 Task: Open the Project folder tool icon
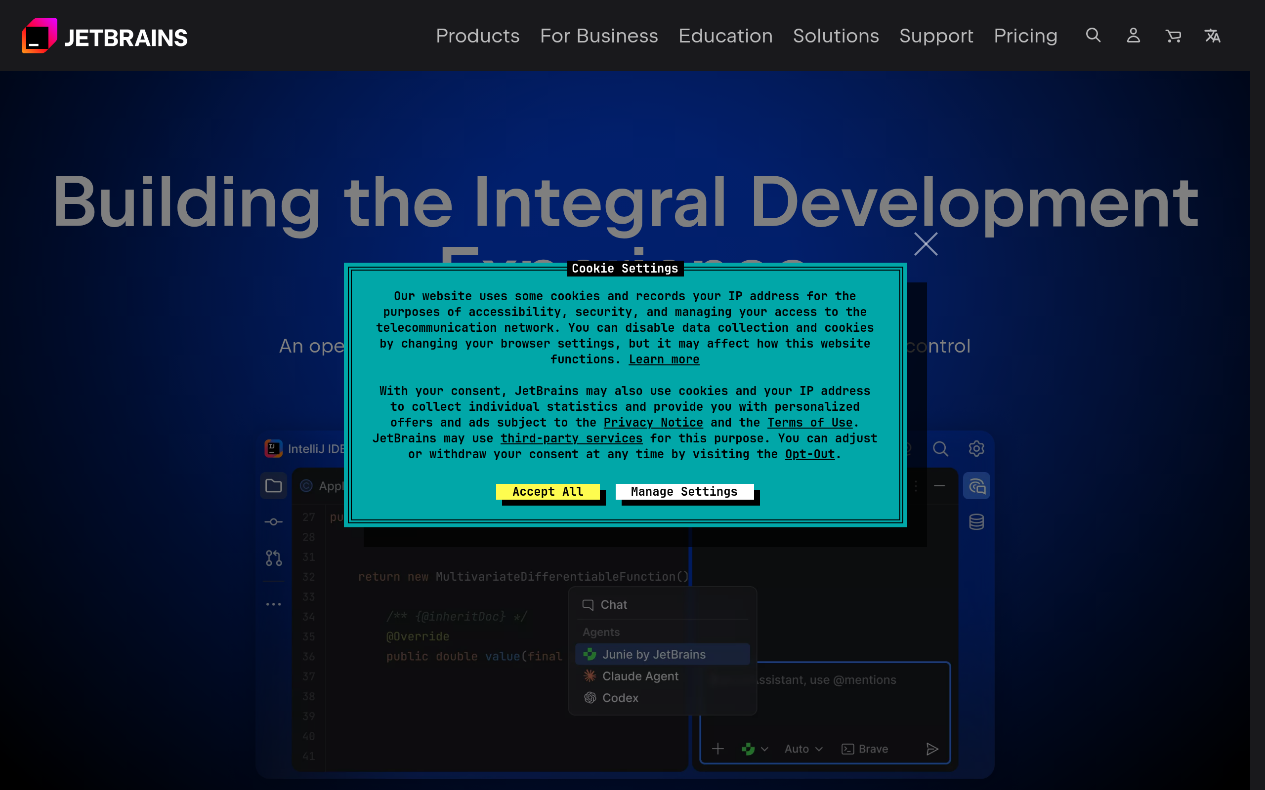pyautogui.click(x=273, y=486)
